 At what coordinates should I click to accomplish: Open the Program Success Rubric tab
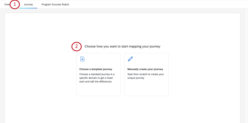tap(55, 5)
